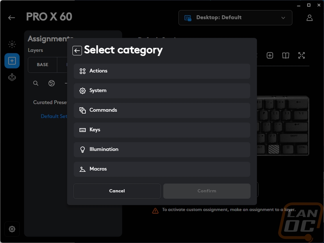Close the G HUB window
Viewport: 324px width, 243px height.
tap(319, 5)
